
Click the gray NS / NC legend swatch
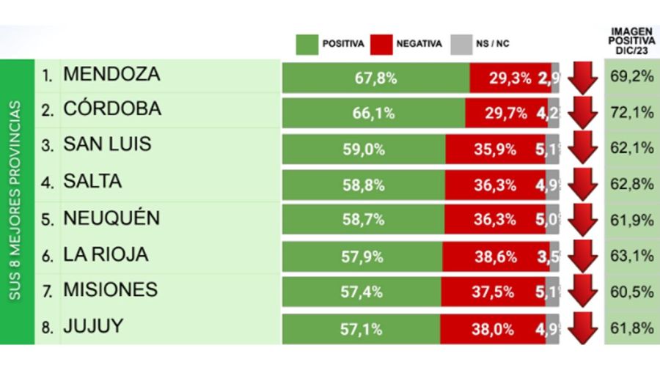pyautogui.click(x=459, y=44)
